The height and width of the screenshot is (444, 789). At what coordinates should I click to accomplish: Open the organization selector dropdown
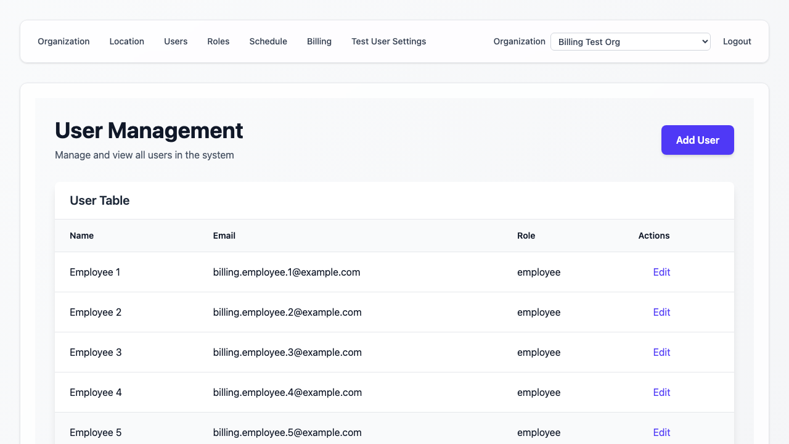point(630,41)
